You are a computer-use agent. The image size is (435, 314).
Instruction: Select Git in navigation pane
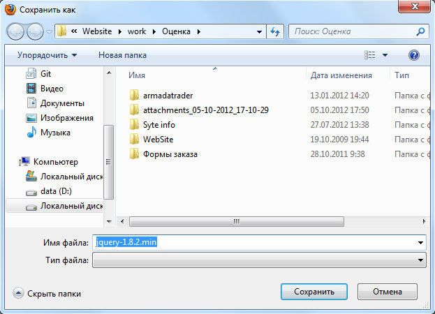46,74
